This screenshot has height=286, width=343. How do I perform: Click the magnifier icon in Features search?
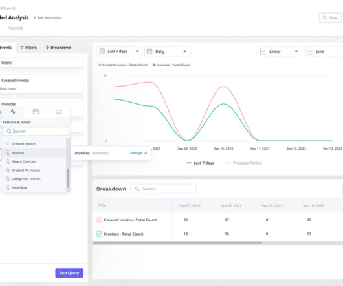coord(9,131)
